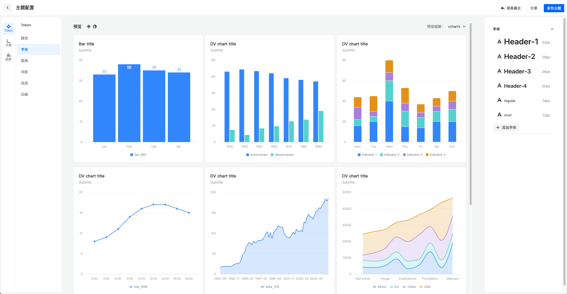Click the plus icon for 添加字体
The height and width of the screenshot is (294, 567).
click(x=498, y=127)
